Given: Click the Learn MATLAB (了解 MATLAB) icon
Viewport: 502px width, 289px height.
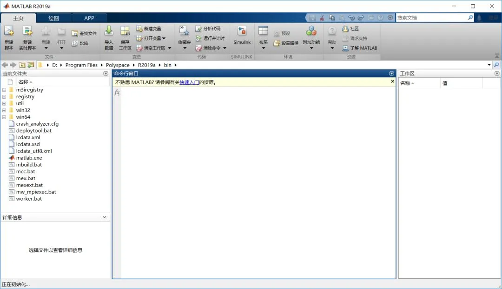Looking at the screenshot, I should (345, 48).
